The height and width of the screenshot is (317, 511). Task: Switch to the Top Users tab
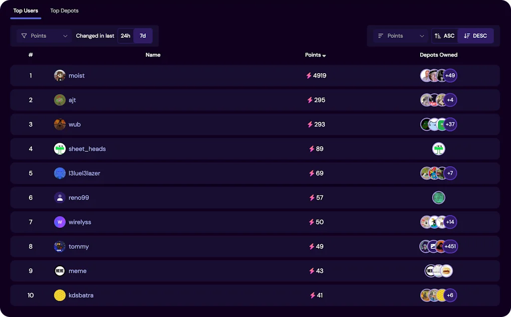point(25,10)
